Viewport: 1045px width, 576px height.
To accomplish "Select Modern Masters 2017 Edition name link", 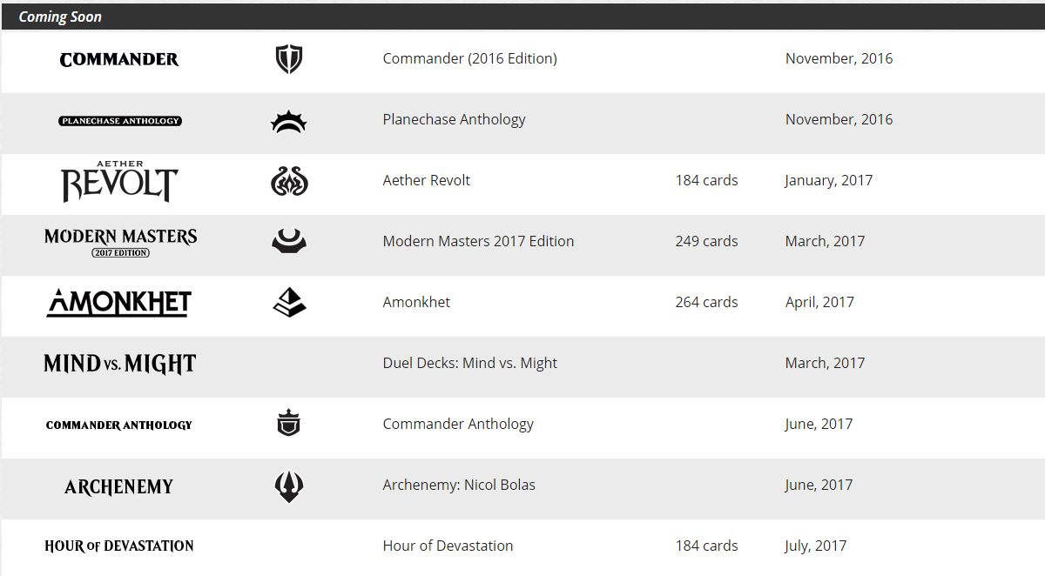I will click(478, 241).
